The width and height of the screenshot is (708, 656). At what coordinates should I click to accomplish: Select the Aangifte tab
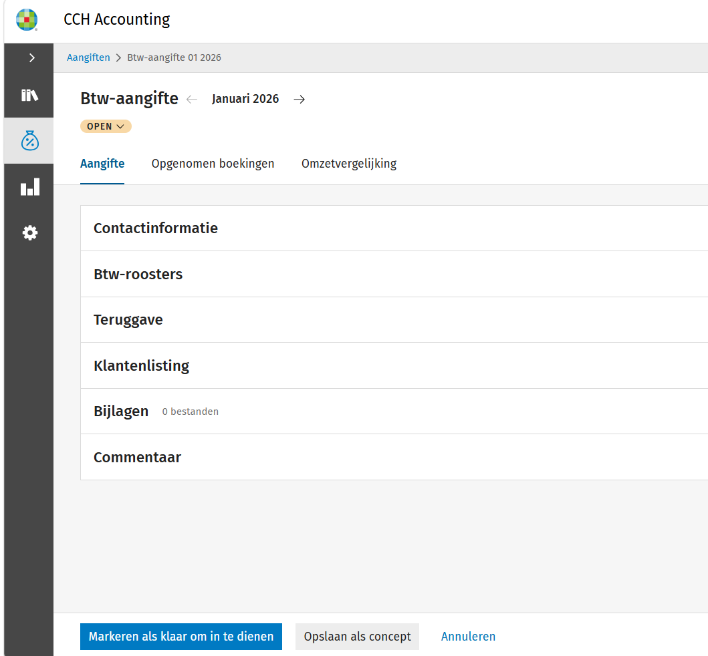102,163
